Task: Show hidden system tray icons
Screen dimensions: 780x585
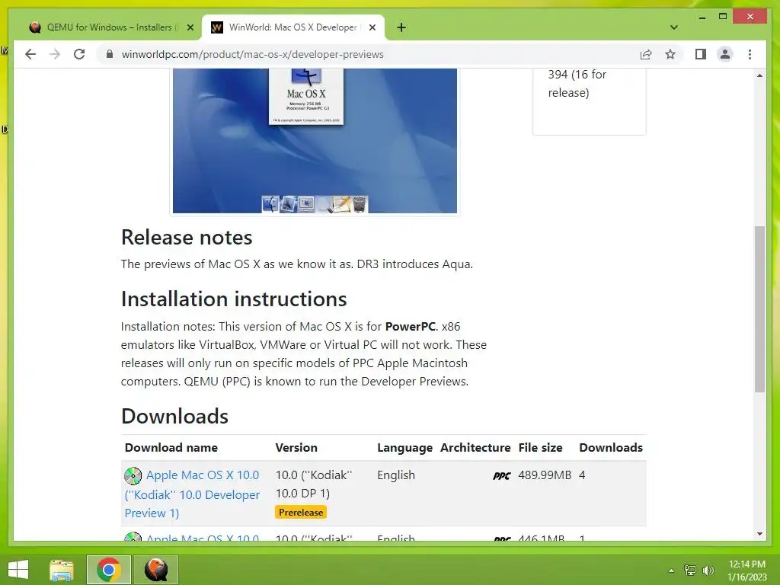Action: click(672, 570)
